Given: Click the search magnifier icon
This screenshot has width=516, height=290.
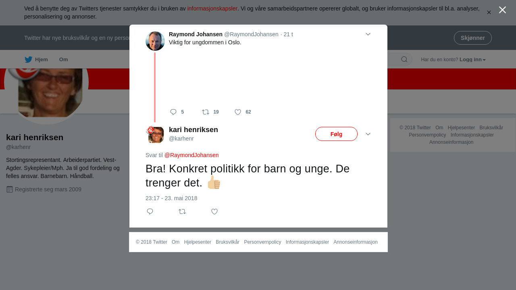Looking at the screenshot, I should tap(404, 60).
